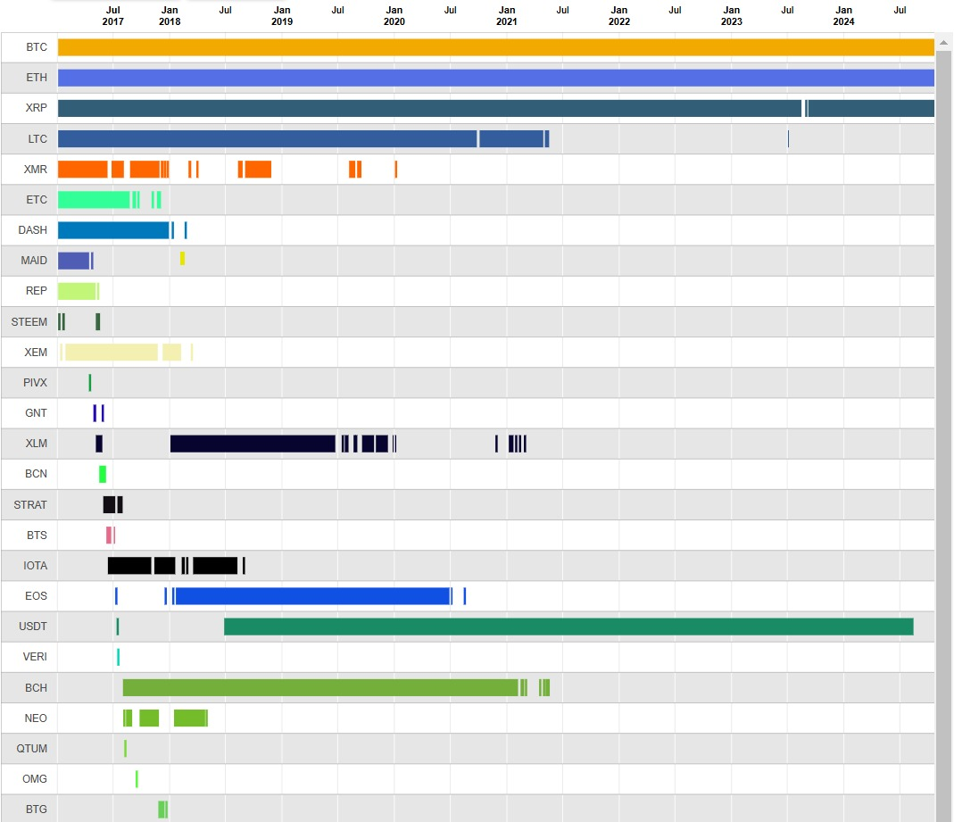Image resolution: width=954 pixels, height=822 pixels.
Task: Select the BCH row label
Action: coord(36,688)
